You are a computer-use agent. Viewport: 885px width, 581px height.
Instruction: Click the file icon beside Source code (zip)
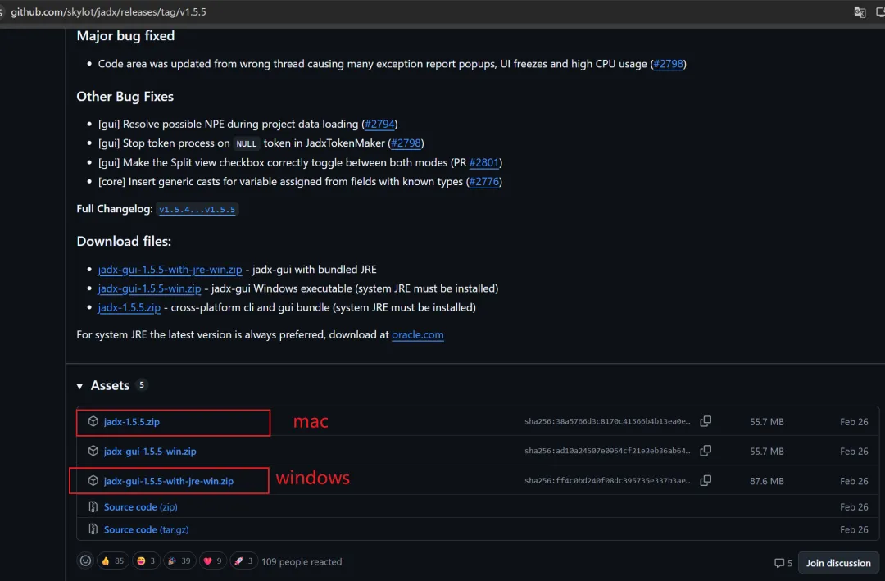(93, 506)
